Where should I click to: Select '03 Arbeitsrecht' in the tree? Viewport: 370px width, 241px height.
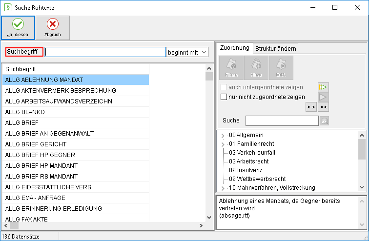249,161
